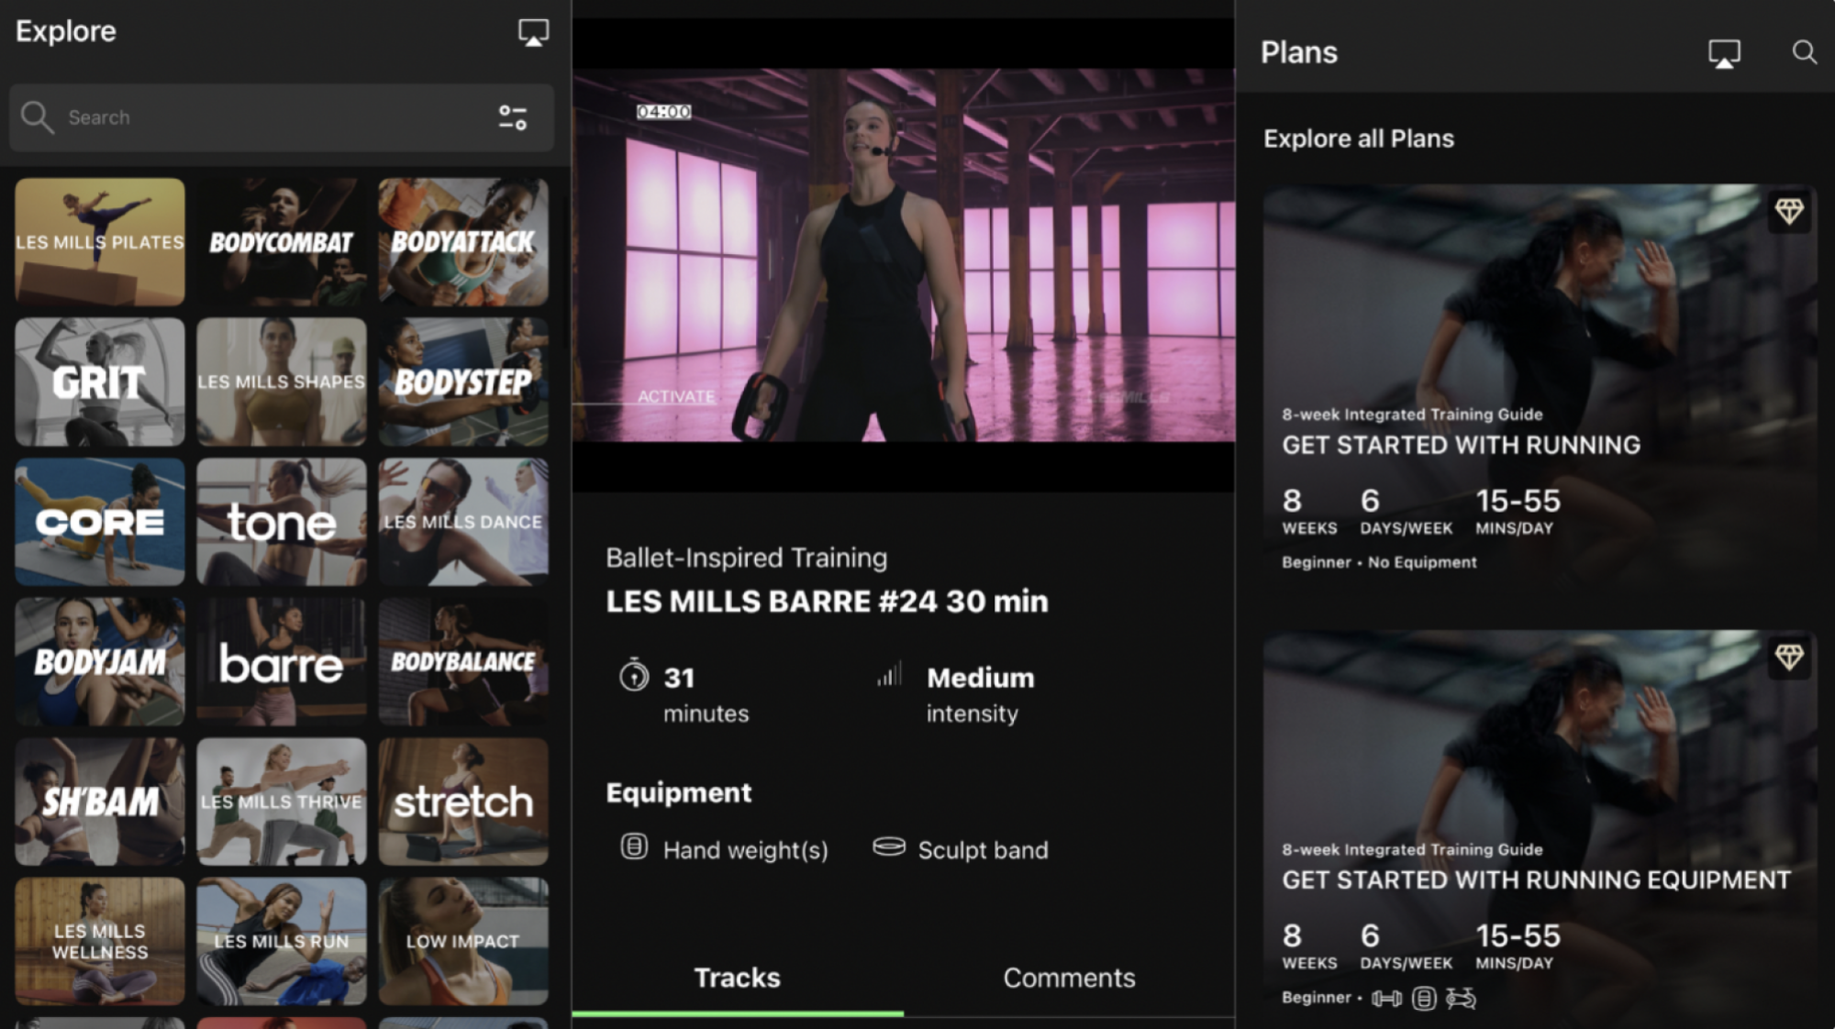Click the Hand weight(s) equipment icon
The height and width of the screenshot is (1029, 1835).
[634, 846]
